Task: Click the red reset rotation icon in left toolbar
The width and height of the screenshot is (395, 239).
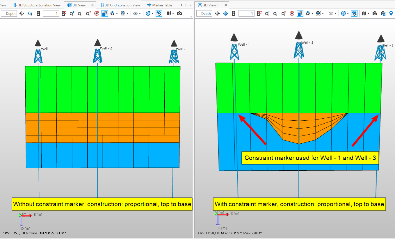Action: pyautogui.click(x=97, y=13)
